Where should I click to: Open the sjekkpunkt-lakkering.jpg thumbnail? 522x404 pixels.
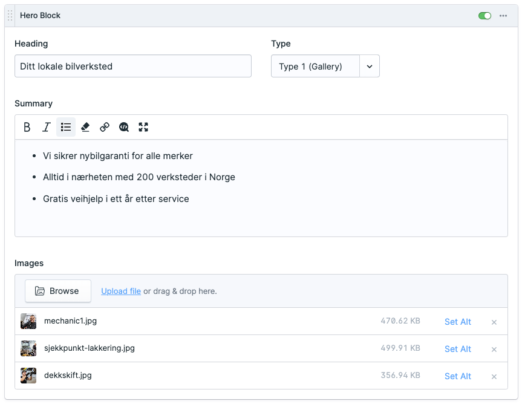[28, 348]
